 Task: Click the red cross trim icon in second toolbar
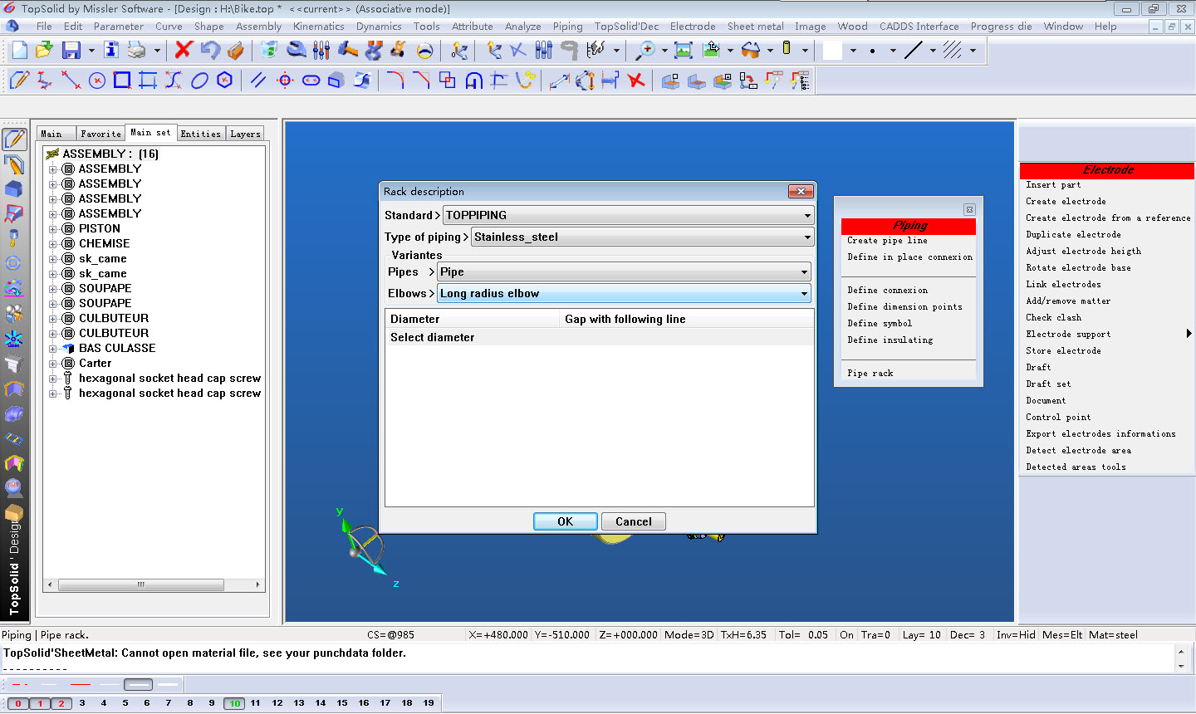636,81
